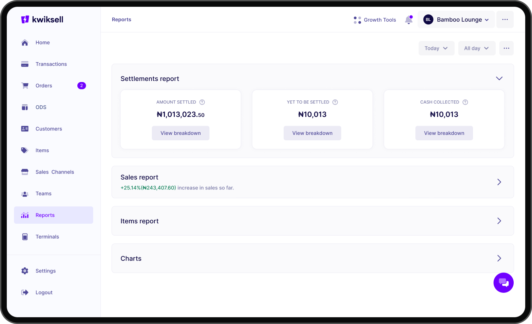Click help icon beside Amount Settled
The width and height of the screenshot is (532, 324).
coord(202,102)
